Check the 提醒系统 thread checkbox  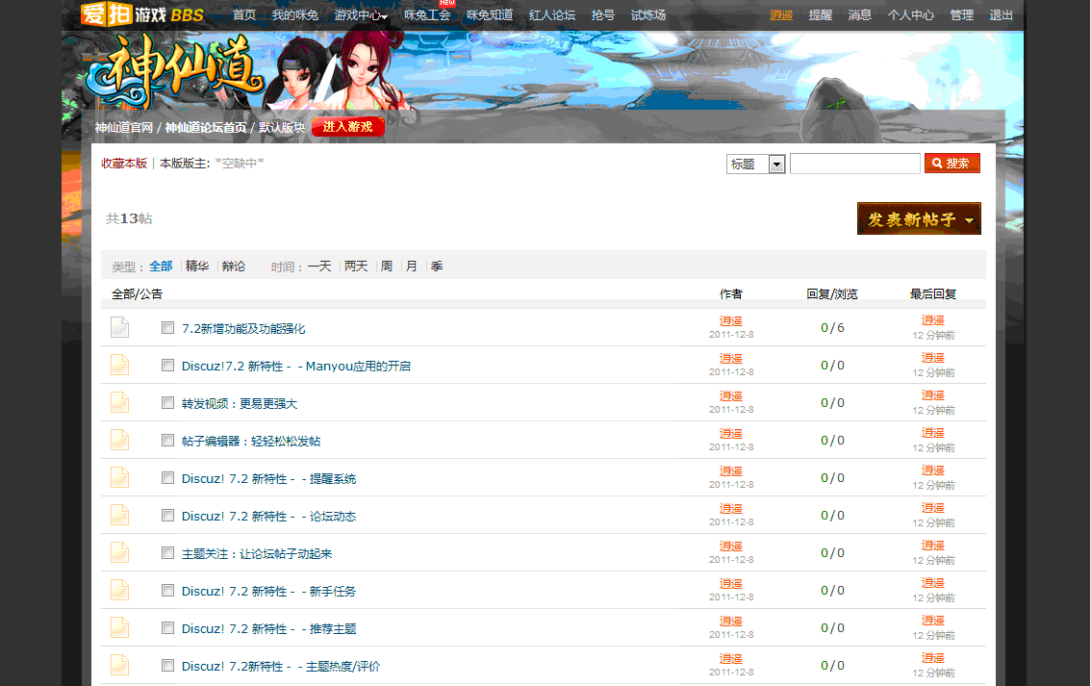point(167,478)
